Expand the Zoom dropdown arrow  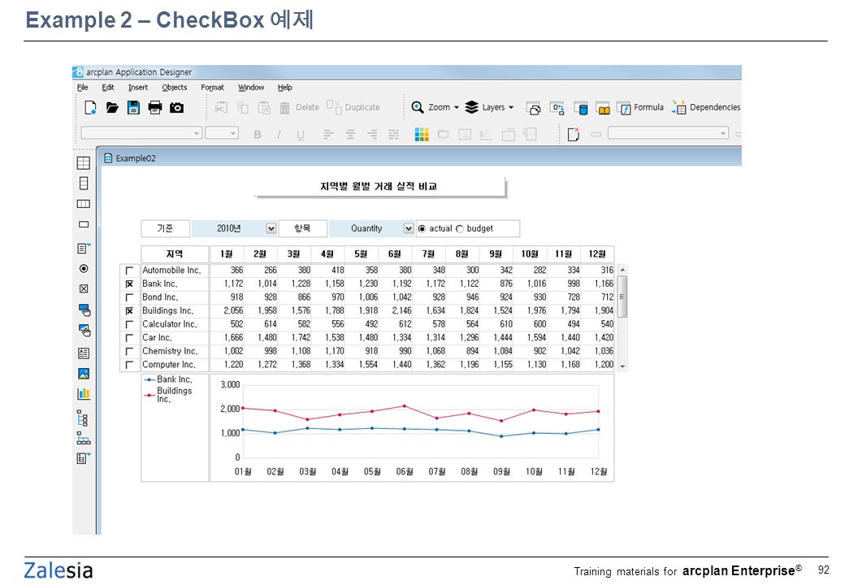coord(457,107)
